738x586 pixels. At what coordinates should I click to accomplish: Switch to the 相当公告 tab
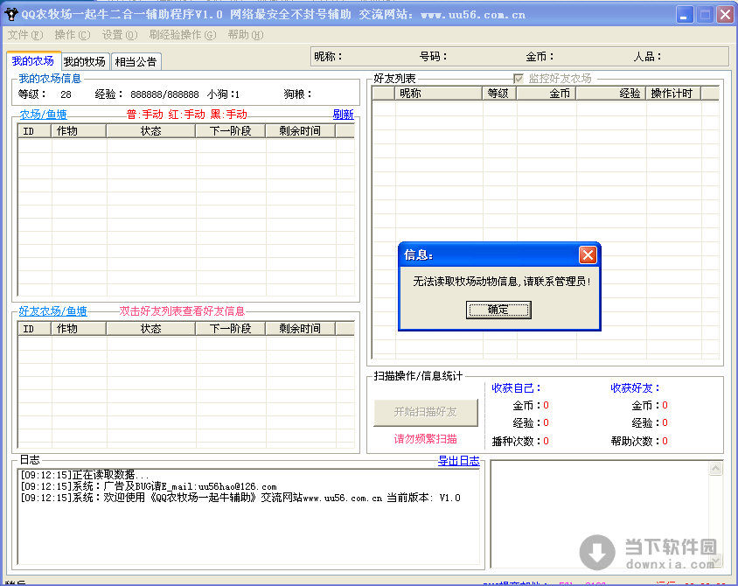click(136, 61)
